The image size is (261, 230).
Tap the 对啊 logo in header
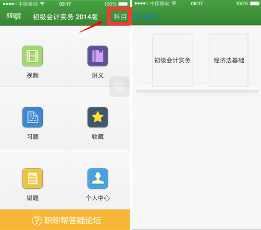13,16
